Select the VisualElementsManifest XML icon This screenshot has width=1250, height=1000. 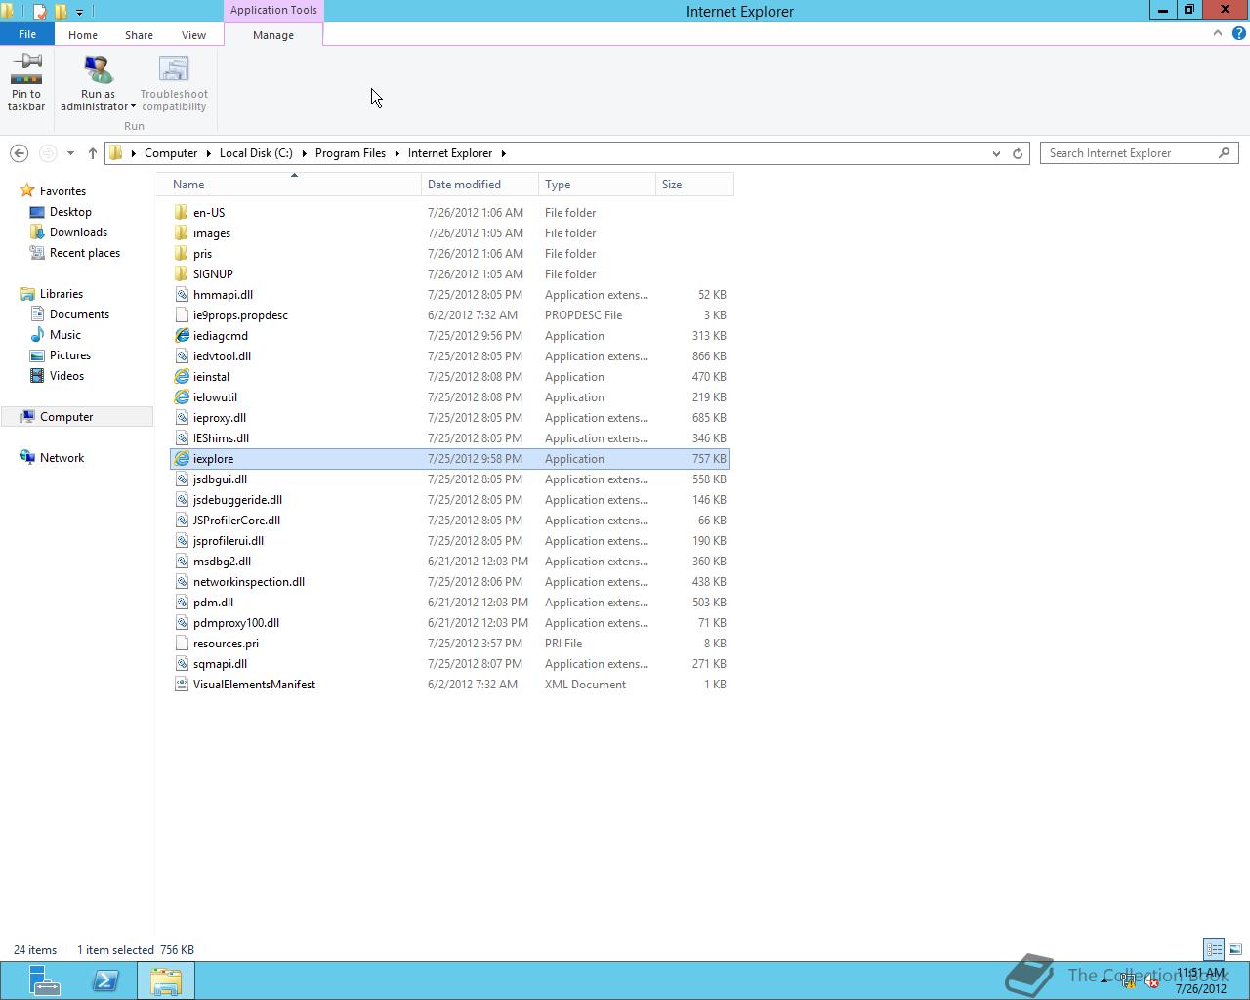point(181,684)
